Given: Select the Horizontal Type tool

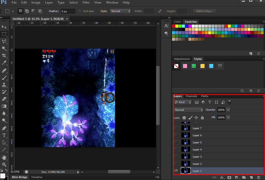Looking at the screenshot, I should coord(4,135).
